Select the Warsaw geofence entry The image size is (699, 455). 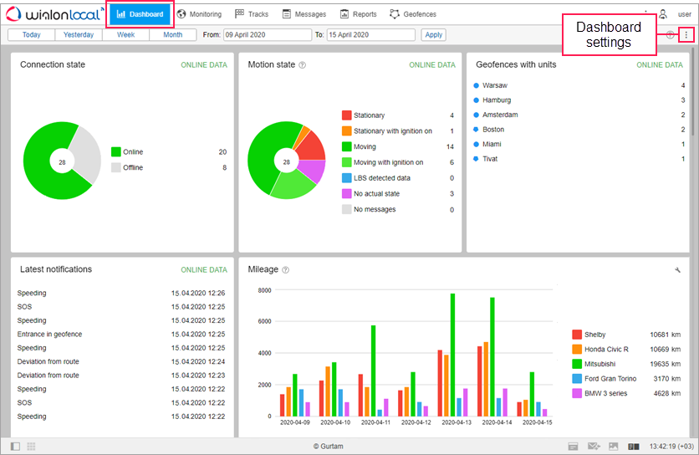495,85
